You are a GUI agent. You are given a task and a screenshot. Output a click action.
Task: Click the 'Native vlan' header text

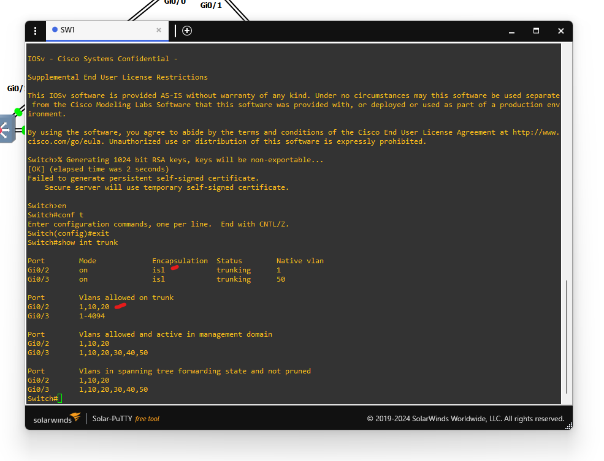(300, 261)
